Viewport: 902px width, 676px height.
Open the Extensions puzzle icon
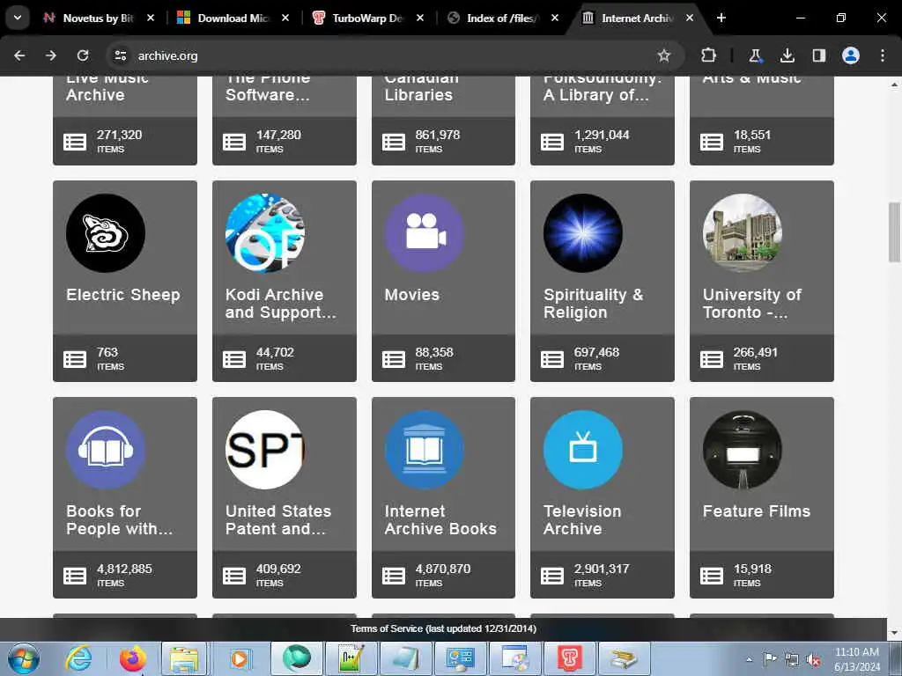(x=709, y=55)
